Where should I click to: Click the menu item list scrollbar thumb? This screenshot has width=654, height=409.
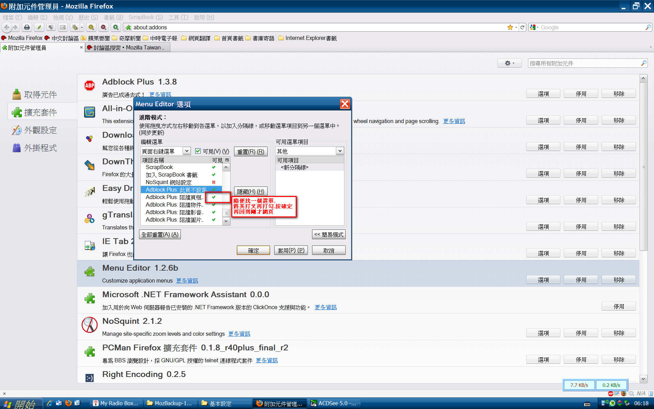[x=226, y=213]
